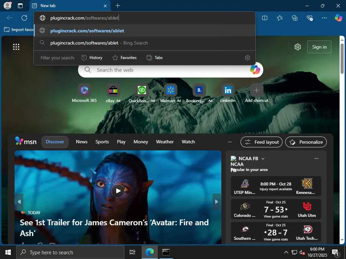Screen dimensions: 346x259
Task: Open Browser essentials heart icon
Action: (x=310, y=18)
